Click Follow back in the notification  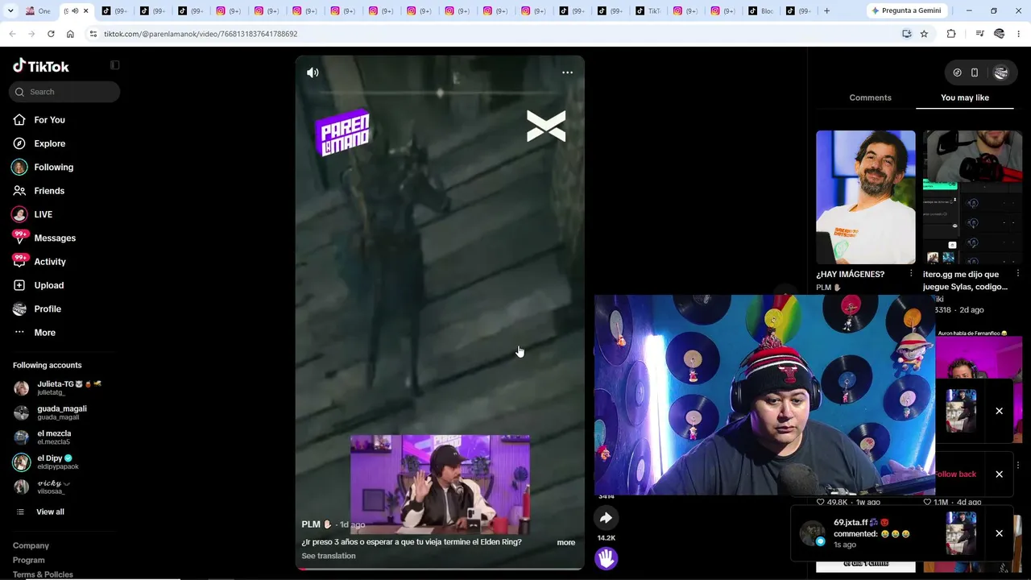955,474
